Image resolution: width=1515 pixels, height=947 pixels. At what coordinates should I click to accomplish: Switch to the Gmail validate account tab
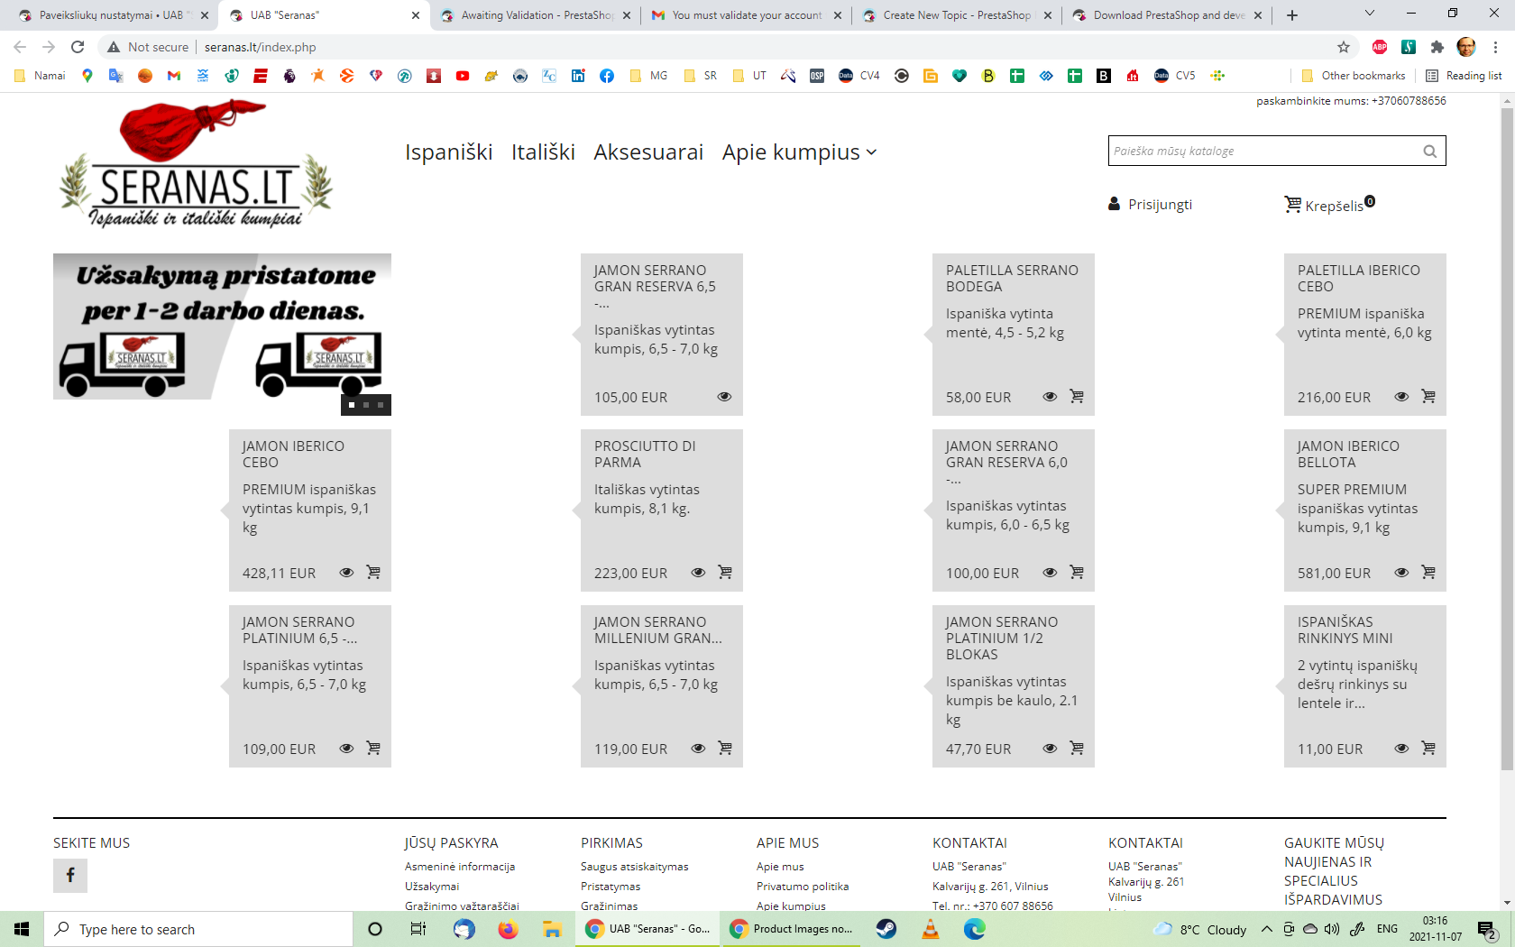click(746, 15)
